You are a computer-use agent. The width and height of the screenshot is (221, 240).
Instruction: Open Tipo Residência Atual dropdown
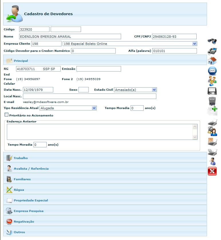click(94, 108)
